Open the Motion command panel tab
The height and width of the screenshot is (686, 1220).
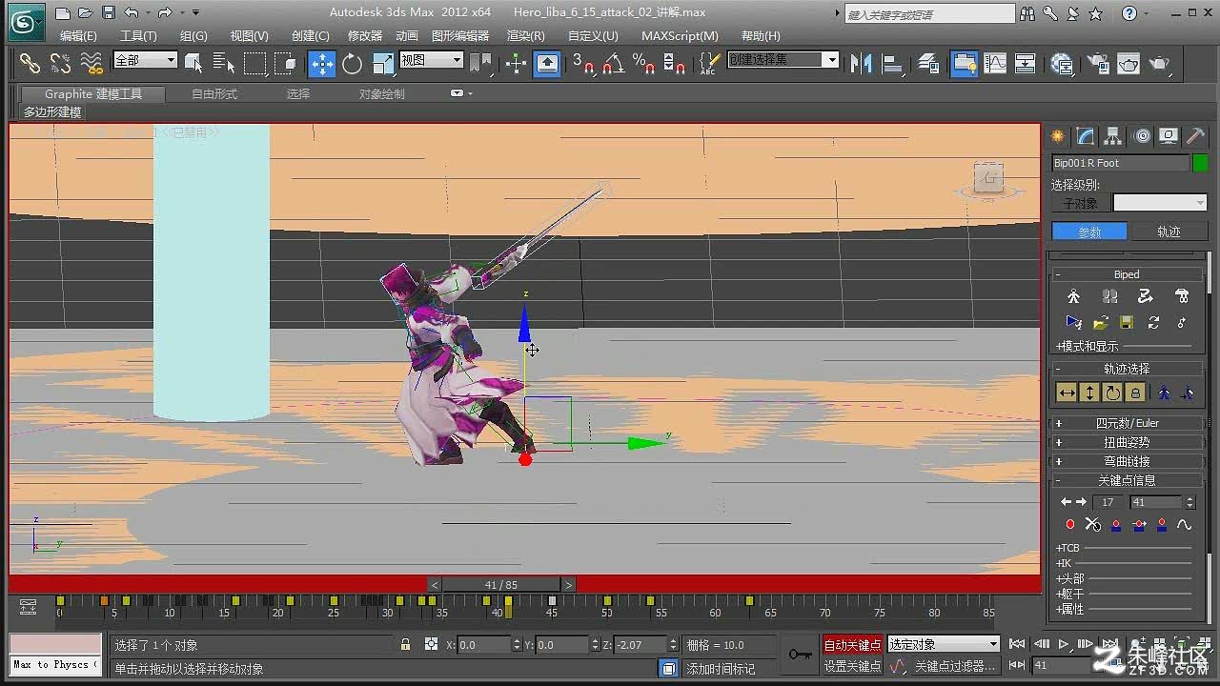[x=1142, y=136]
